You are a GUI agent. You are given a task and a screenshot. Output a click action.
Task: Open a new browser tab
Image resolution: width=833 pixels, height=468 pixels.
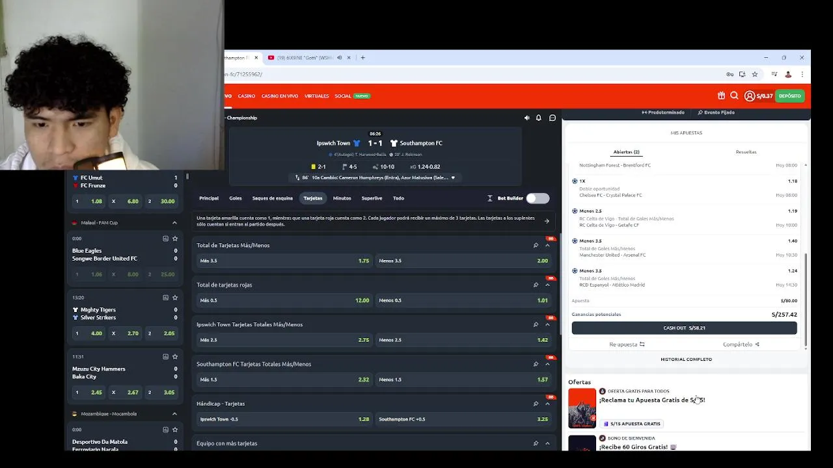point(362,57)
